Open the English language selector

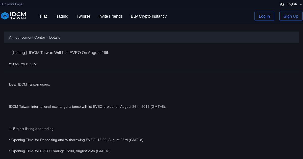(x=292, y=4)
